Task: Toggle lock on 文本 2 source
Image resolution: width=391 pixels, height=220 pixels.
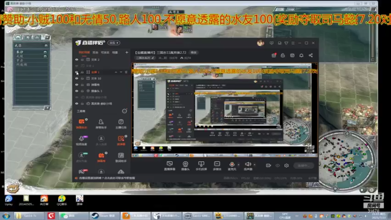Action: 82,60
